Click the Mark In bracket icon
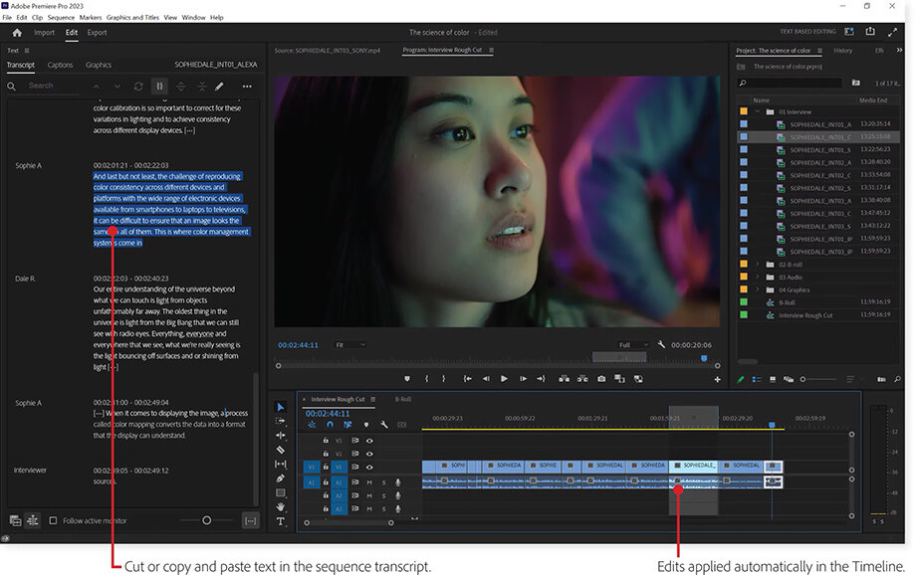 tap(426, 379)
